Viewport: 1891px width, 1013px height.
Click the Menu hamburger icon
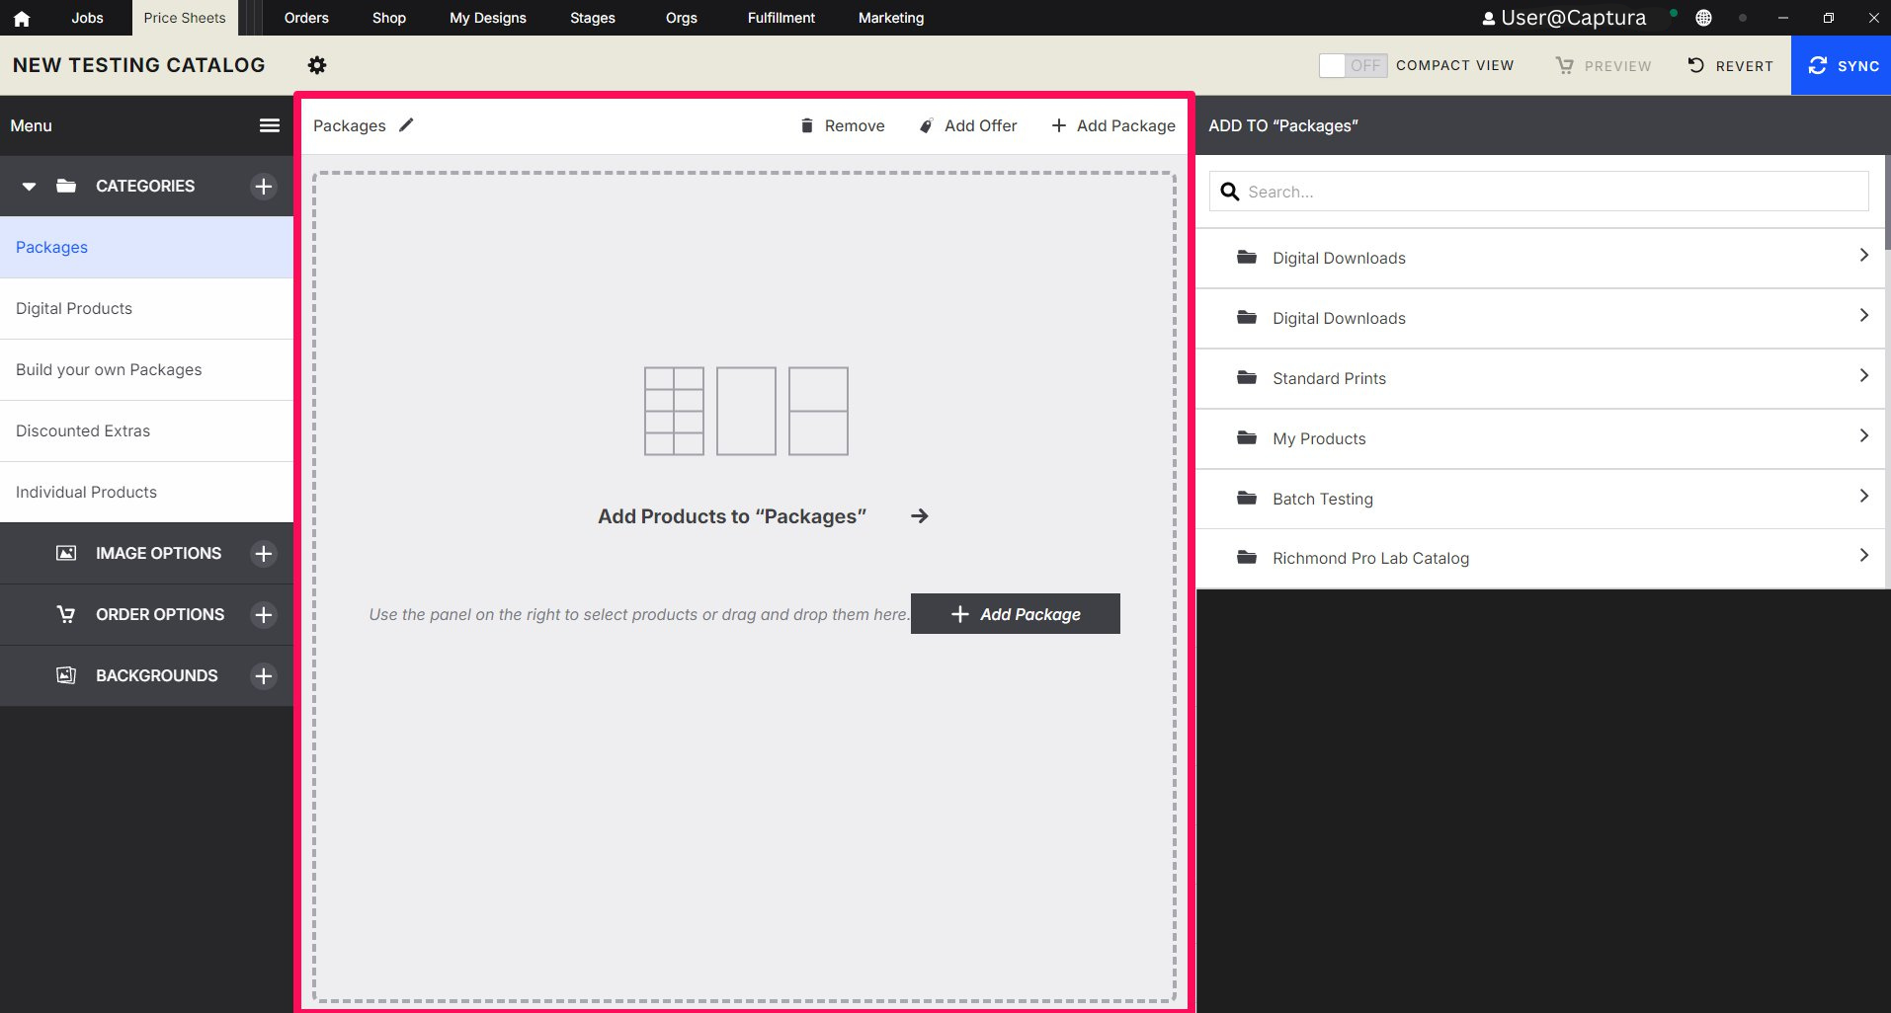tap(270, 125)
